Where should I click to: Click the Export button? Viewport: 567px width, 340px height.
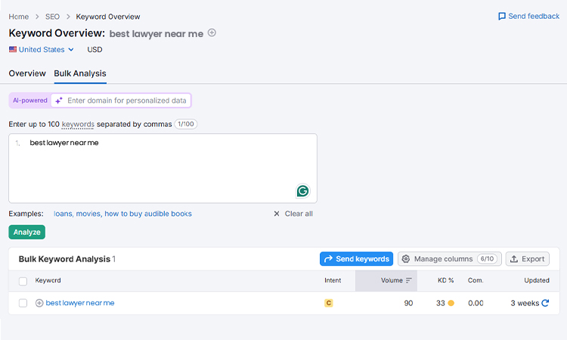(527, 258)
